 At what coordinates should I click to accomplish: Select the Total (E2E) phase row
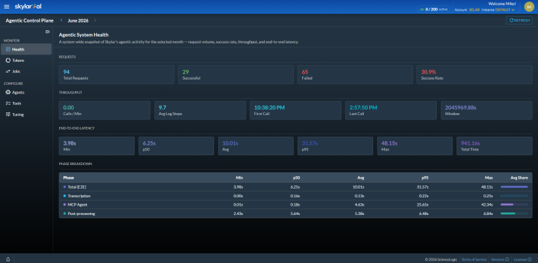coord(296,187)
